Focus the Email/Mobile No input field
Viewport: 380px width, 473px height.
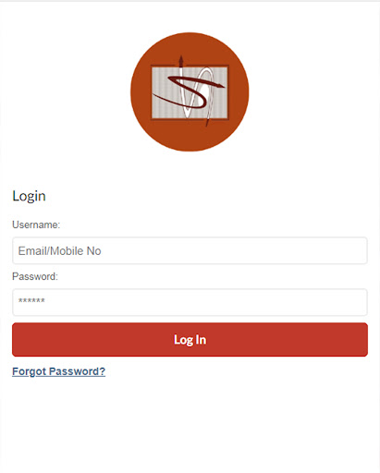190,250
